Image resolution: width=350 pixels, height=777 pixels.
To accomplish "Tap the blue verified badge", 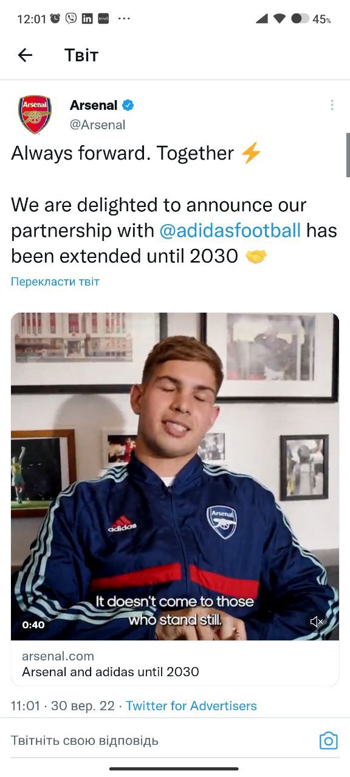I will (128, 105).
